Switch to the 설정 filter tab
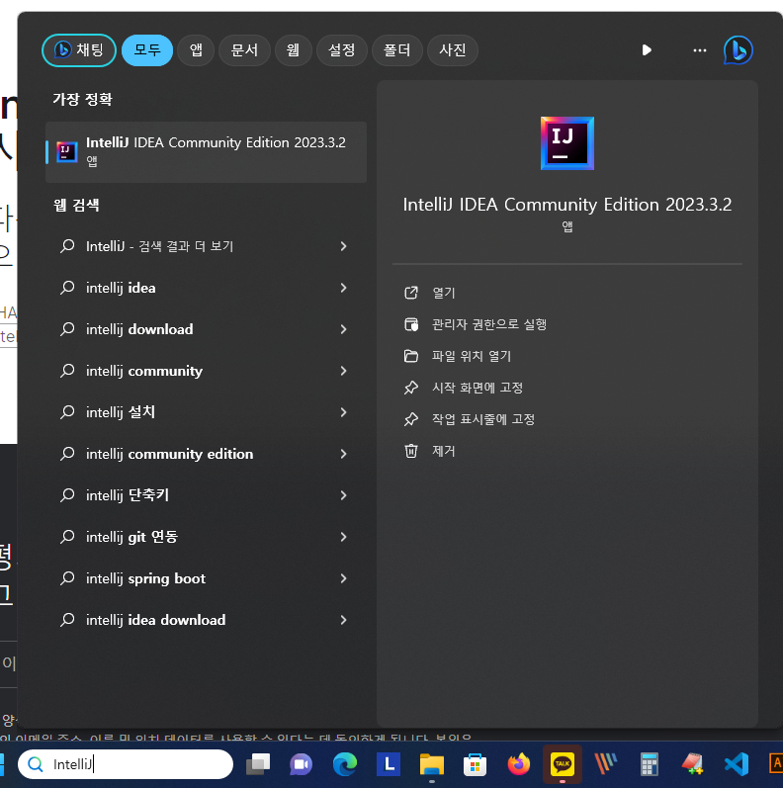This screenshot has width=783, height=788. [x=342, y=50]
